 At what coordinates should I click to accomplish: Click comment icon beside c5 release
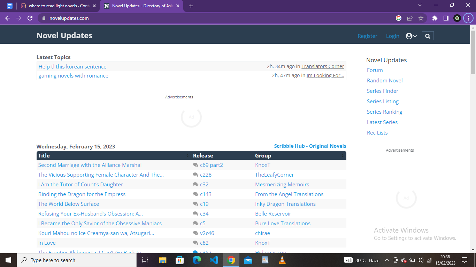tap(195, 224)
